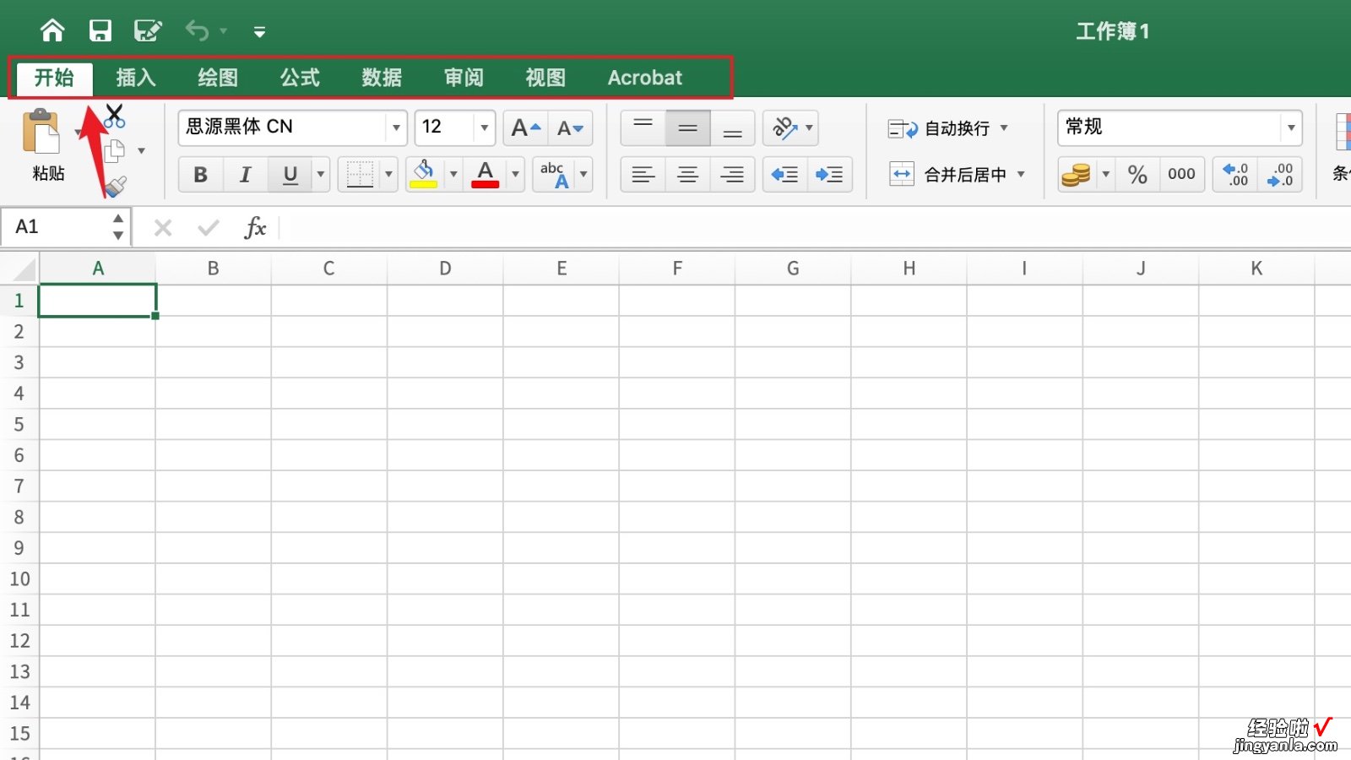The image size is (1351, 760).
Task: Open the 绘图 ribbon tab
Action: [x=218, y=78]
